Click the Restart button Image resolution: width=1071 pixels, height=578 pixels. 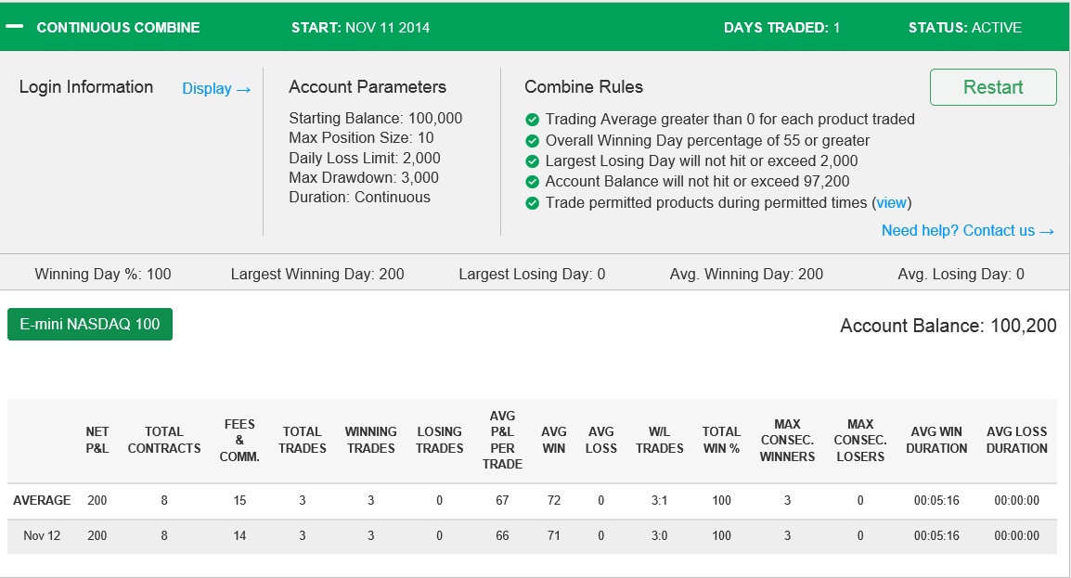(993, 87)
